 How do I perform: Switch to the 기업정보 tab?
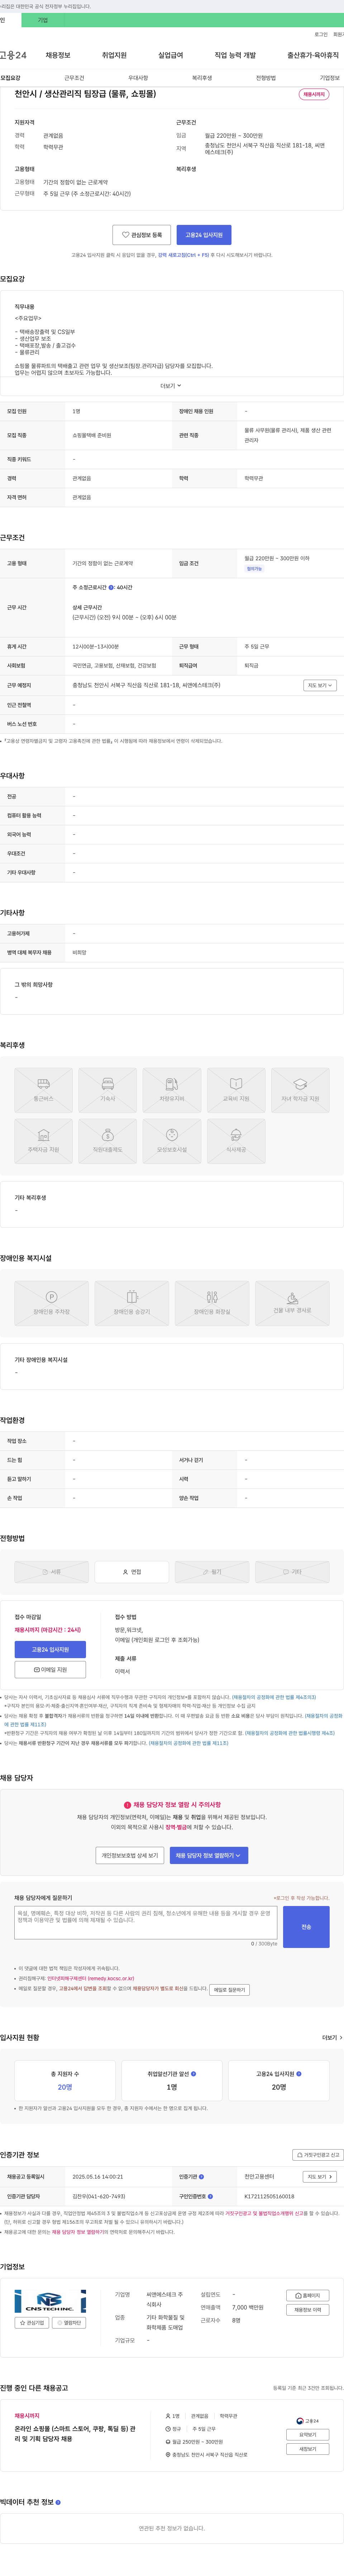pos(330,78)
